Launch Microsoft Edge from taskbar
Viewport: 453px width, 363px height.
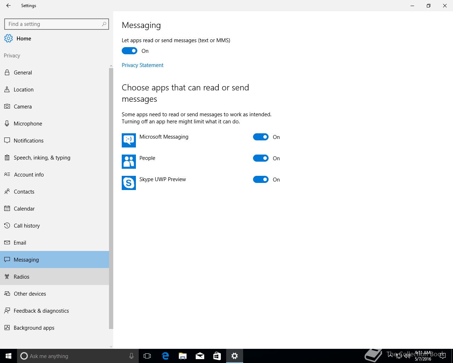point(165,356)
